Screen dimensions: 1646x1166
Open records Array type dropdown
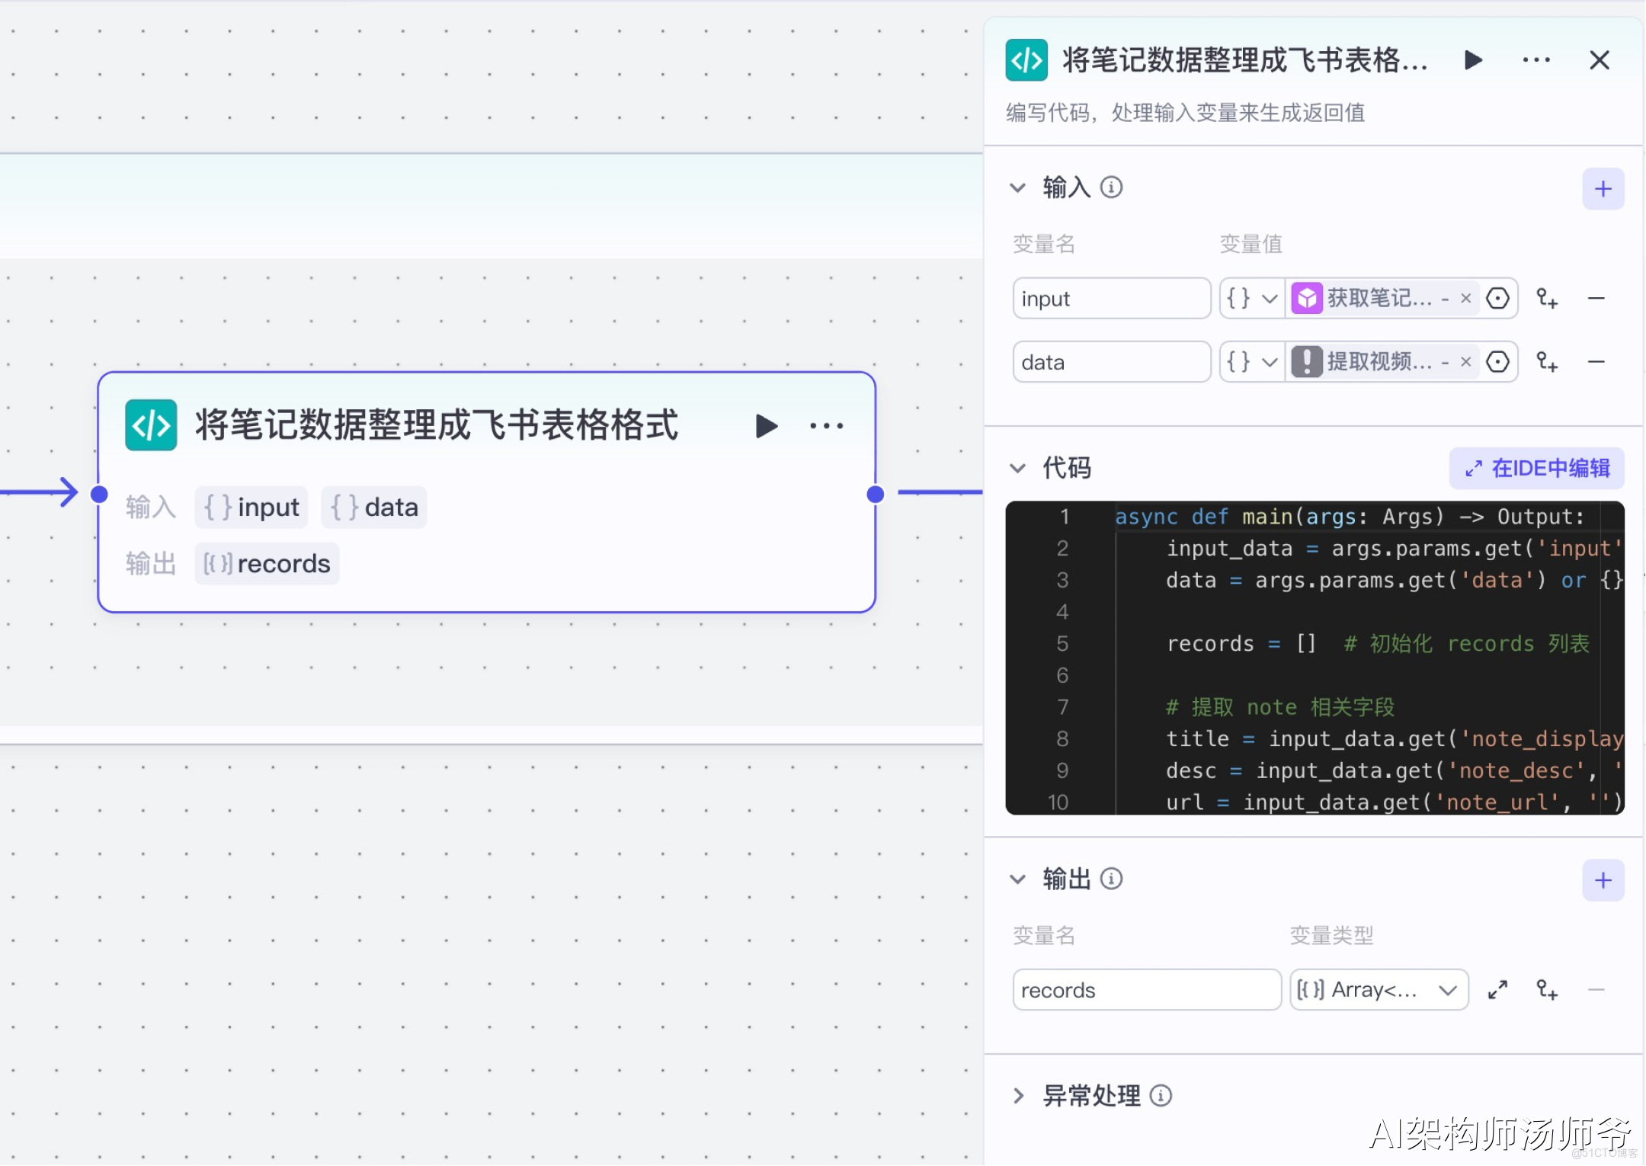[1378, 990]
